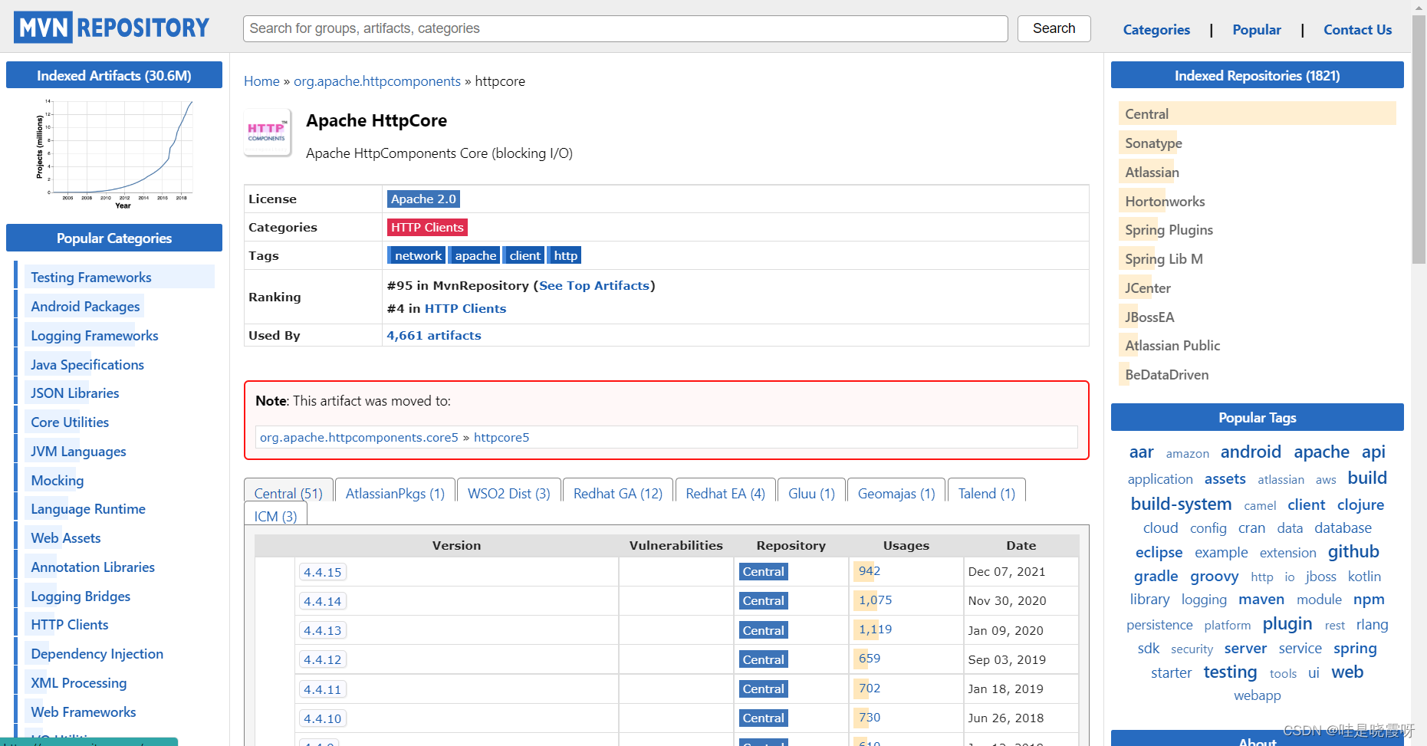Open Android Packages category
Viewport: 1427px width, 746px height.
coord(85,307)
